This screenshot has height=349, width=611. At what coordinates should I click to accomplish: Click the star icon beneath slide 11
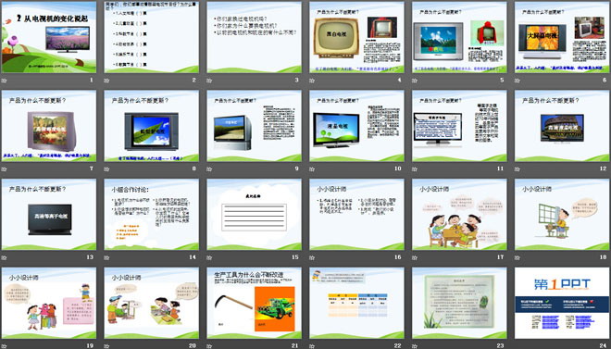tap(415, 169)
